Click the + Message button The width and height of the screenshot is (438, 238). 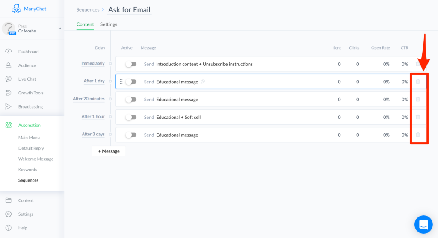[109, 151]
